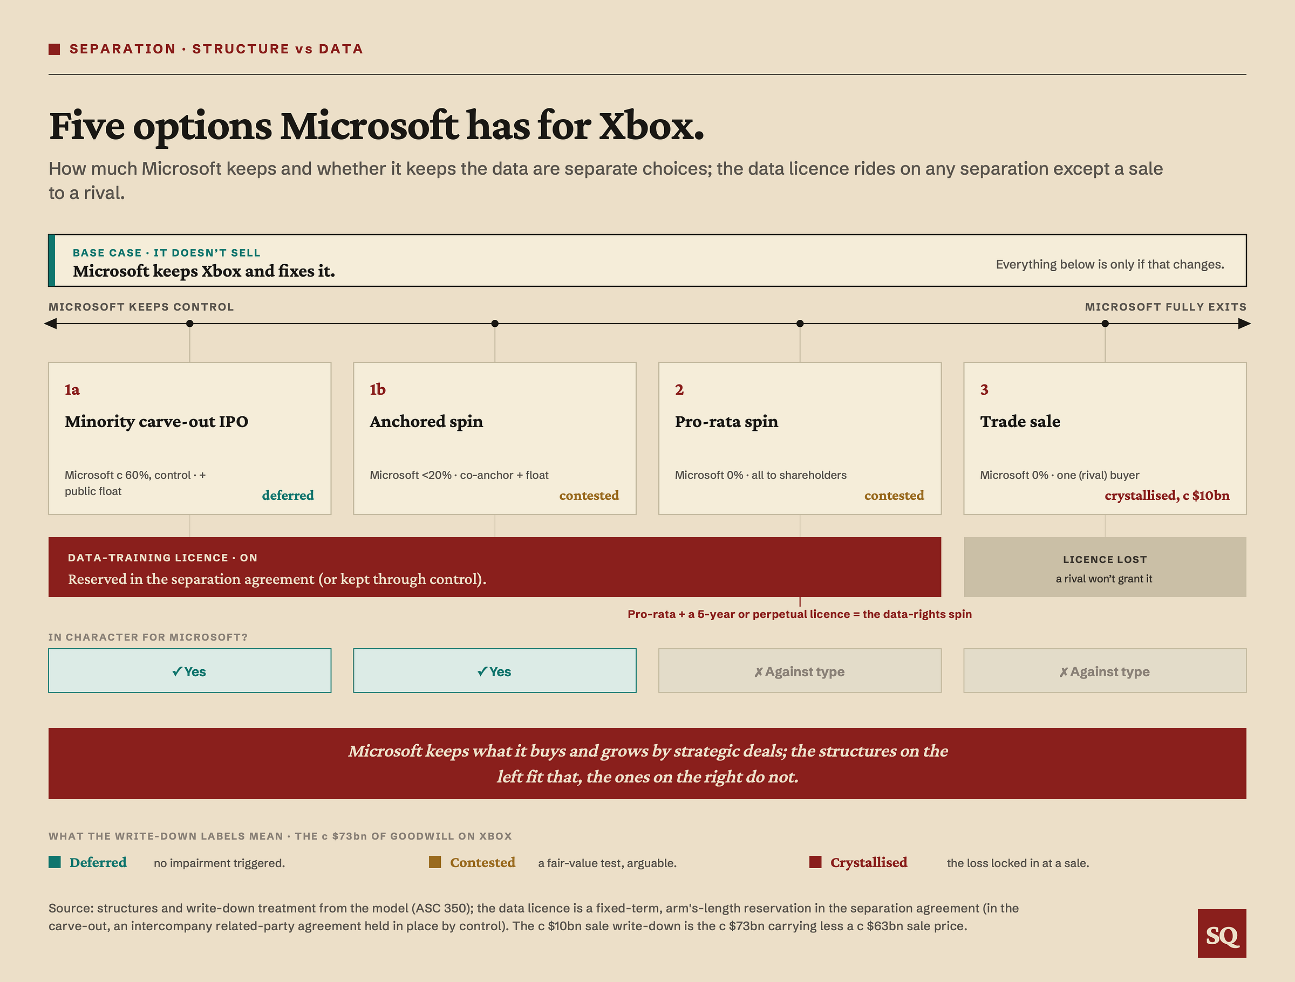
Task: Click the 'Crystallised' legend label
Action: pyautogui.click(x=869, y=863)
